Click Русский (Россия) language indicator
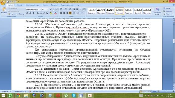The image size is (175, 98). (38, 91)
